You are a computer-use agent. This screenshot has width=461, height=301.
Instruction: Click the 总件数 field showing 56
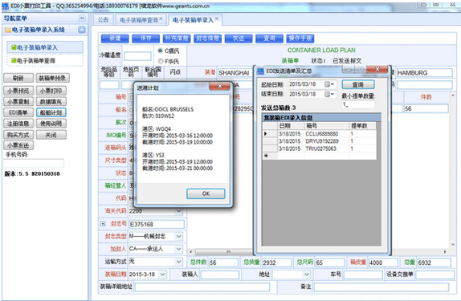pos(223,262)
